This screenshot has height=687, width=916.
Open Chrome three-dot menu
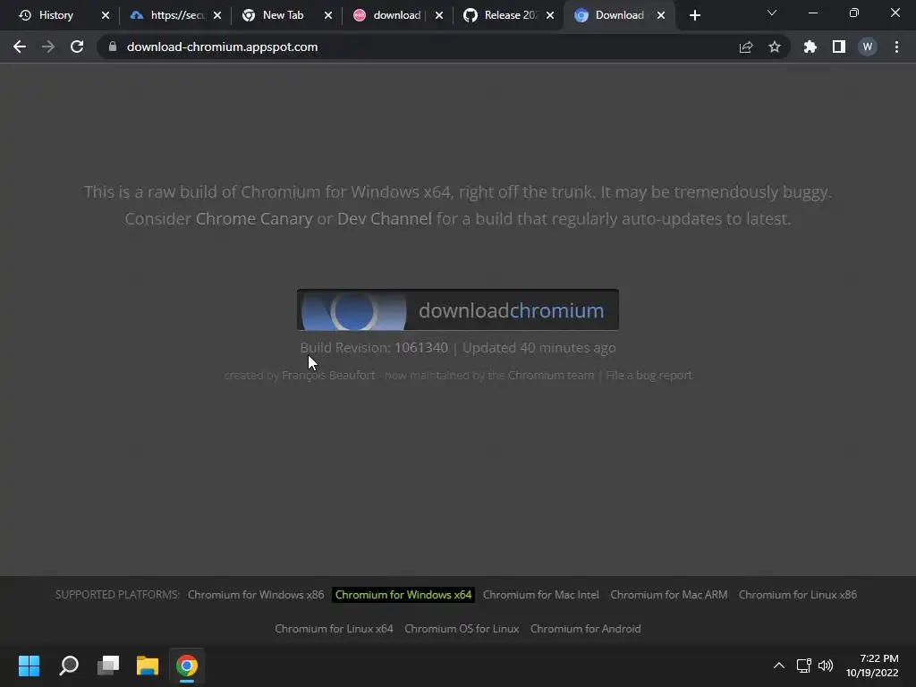coord(896,47)
